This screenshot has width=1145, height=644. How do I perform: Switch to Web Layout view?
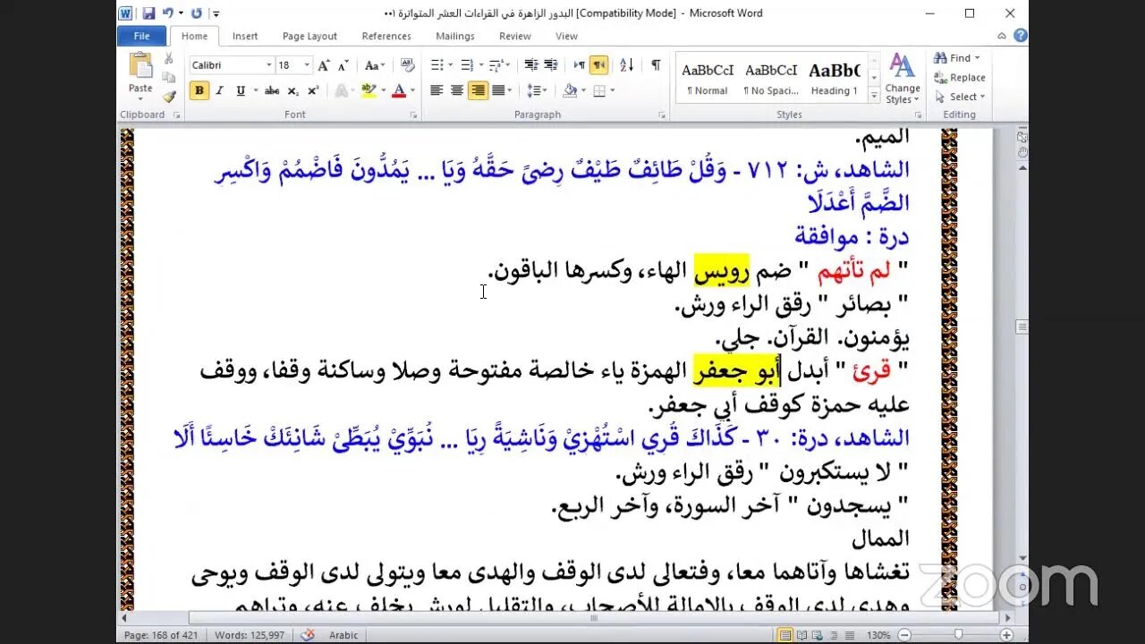(x=819, y=635)
